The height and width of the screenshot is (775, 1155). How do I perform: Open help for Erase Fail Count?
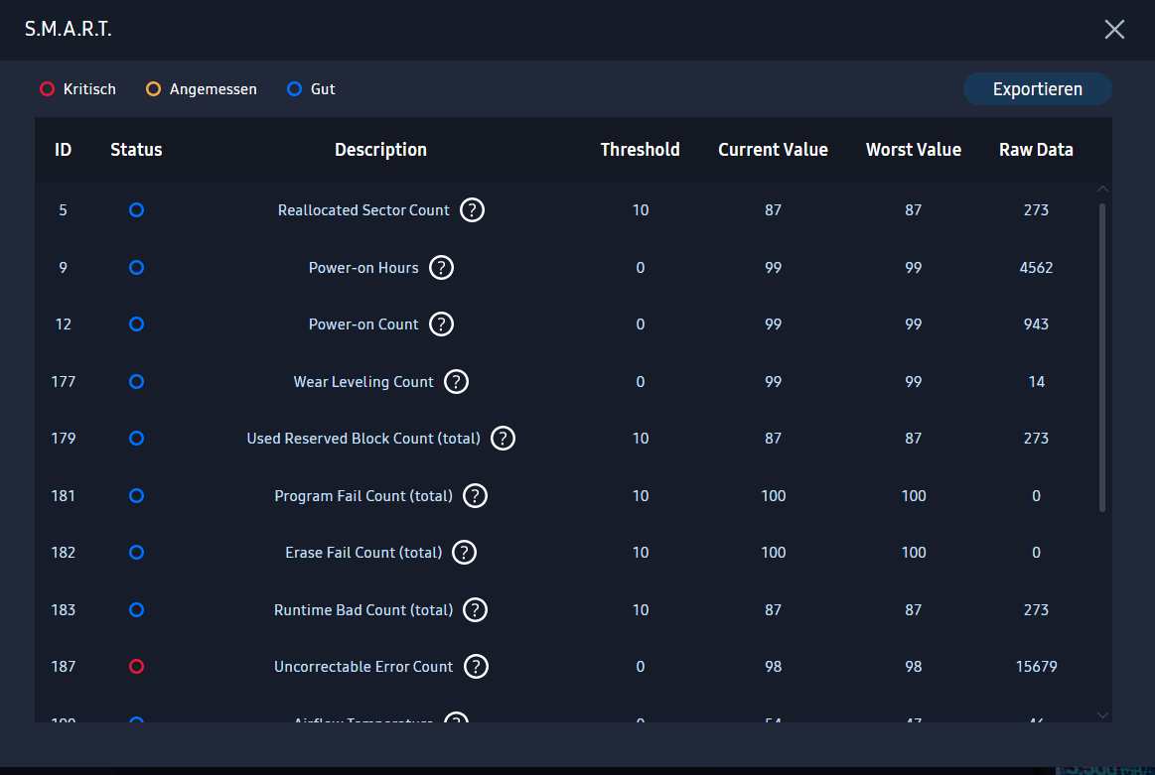click(x=464, y=553)
